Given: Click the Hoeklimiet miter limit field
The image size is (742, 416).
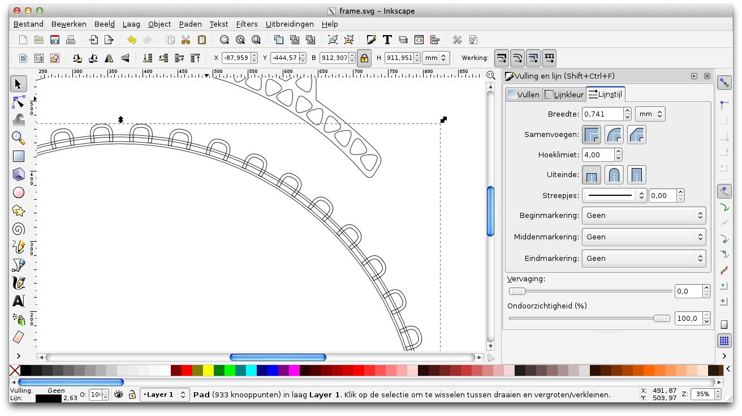Looking at the screenshot, I should click(598, 155).
